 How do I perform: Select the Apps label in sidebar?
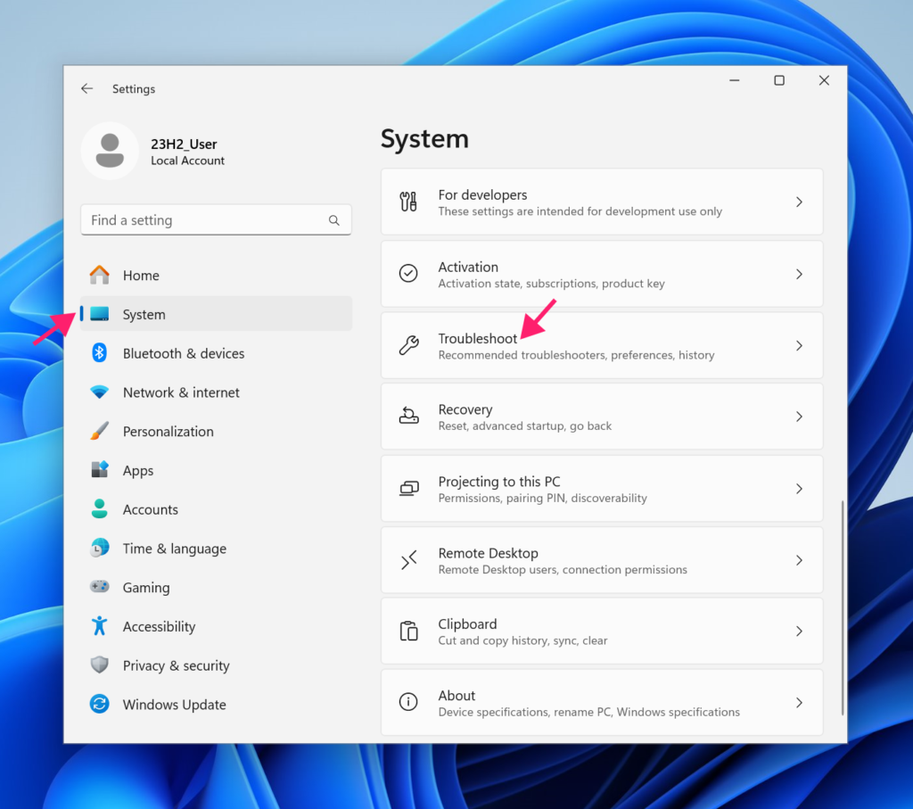click(x=138, y=471)
